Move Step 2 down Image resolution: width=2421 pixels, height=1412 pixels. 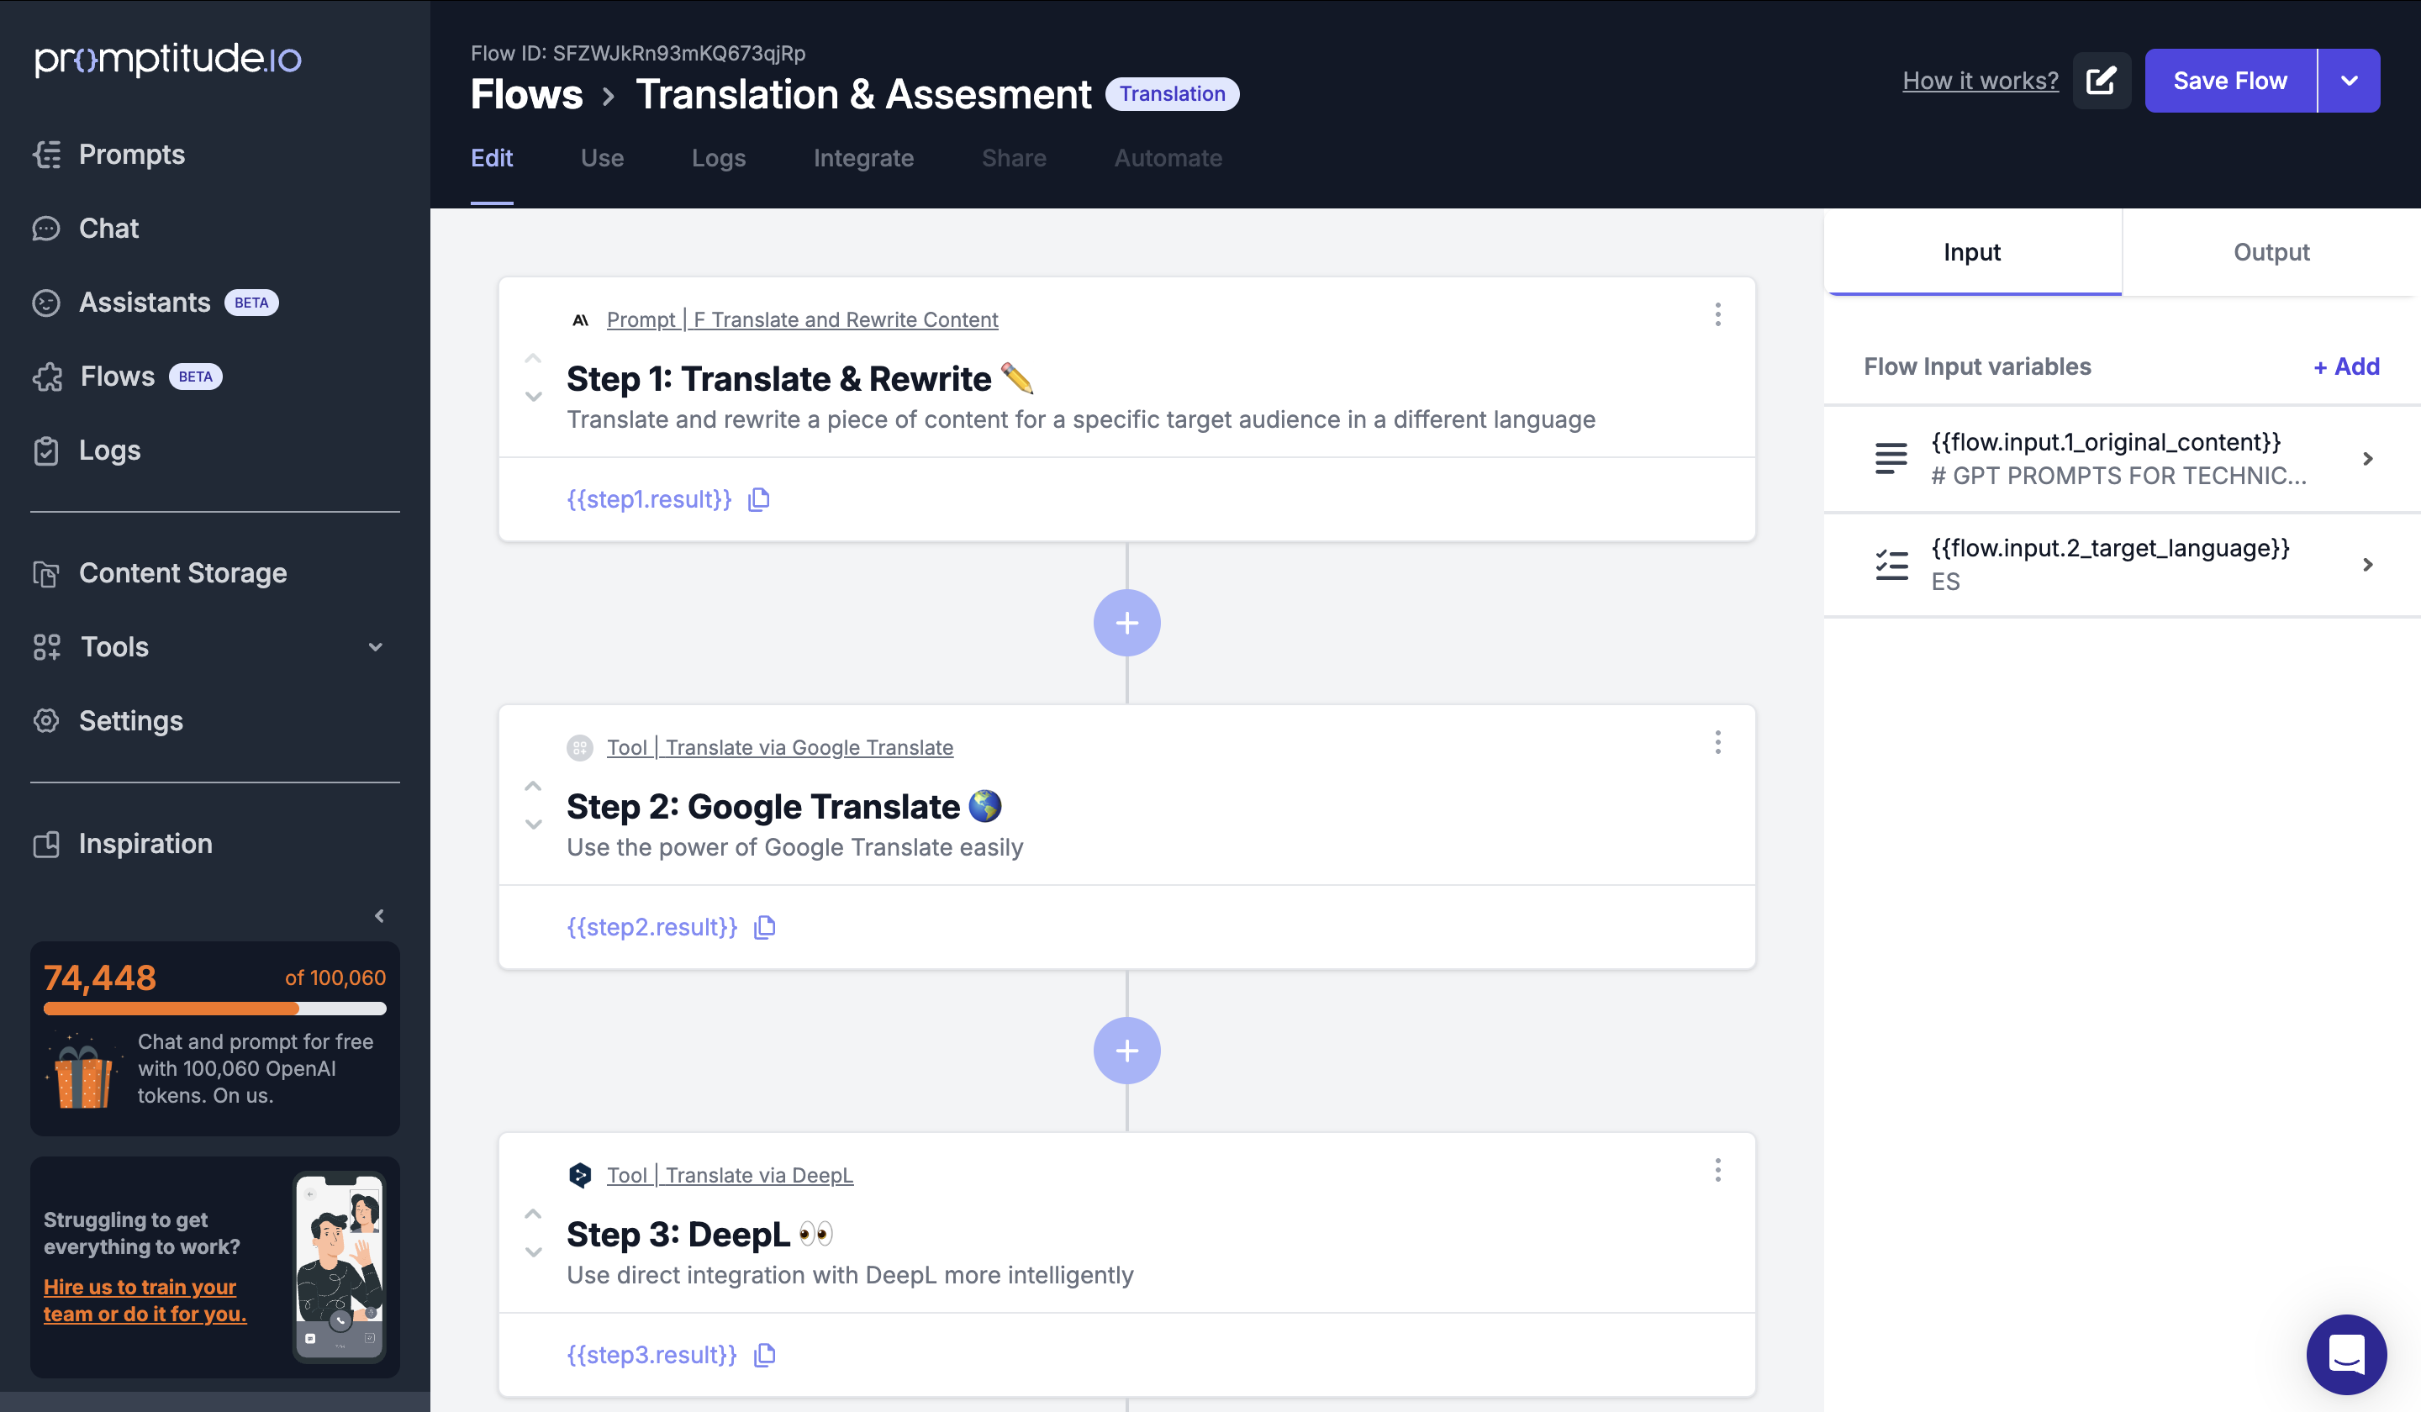(533, 825)
